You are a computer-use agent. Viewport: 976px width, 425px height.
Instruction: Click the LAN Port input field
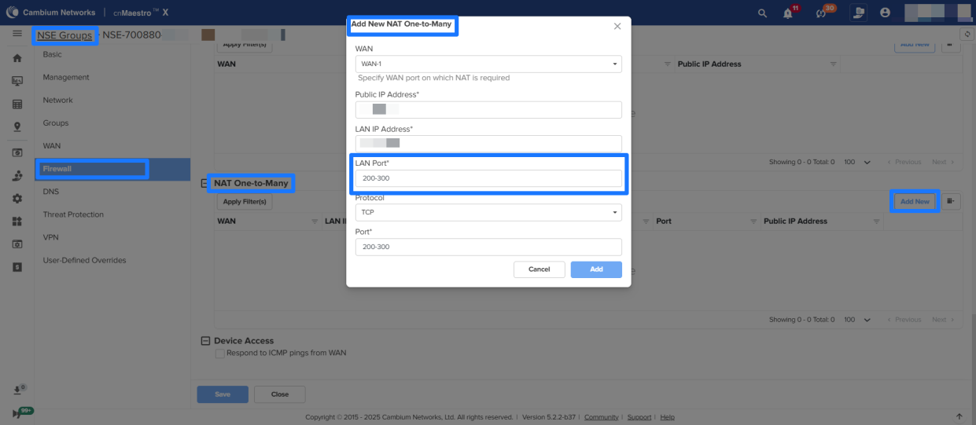(x=488, y=179)
